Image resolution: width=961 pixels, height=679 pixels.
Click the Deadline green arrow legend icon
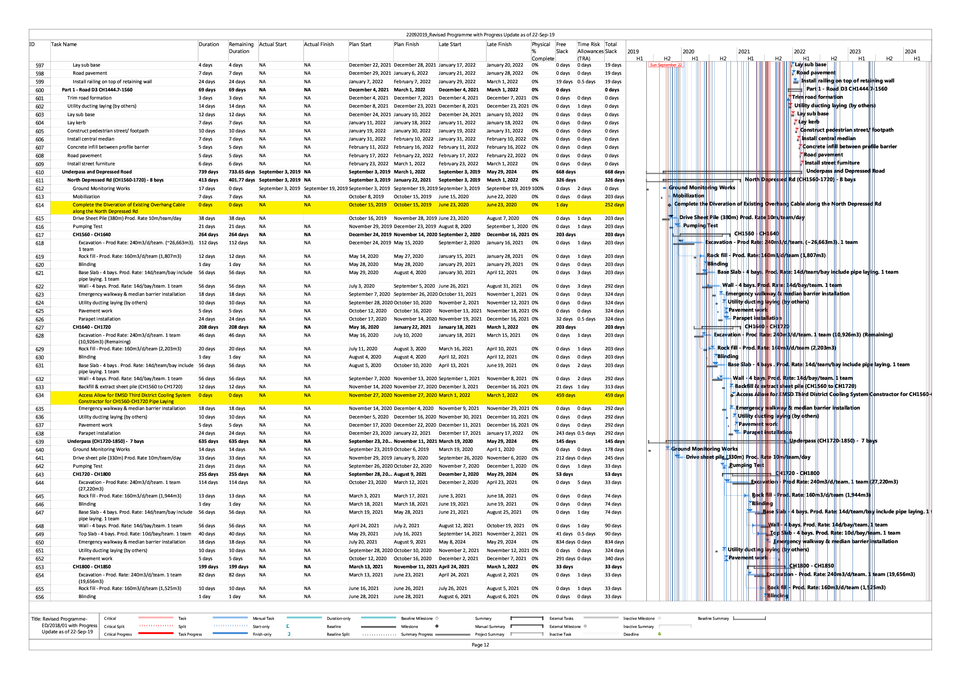click(659, 634)
